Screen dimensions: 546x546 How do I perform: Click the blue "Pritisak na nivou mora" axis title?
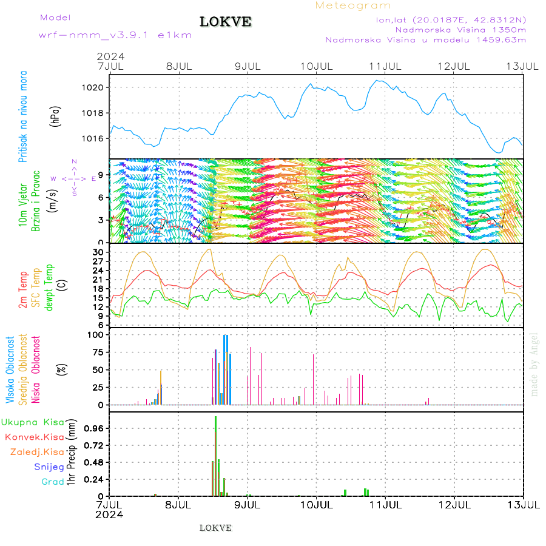pyautogui.click(x=22, y=116)
